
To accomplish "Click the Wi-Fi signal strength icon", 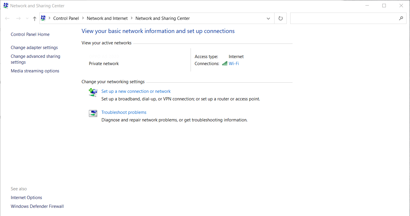I will tap(224, 63).
